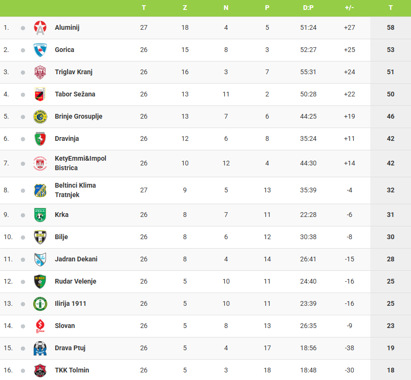Open the Gorica team logo
This screenshot has height=380, width=411.
[x=40, y=50]
